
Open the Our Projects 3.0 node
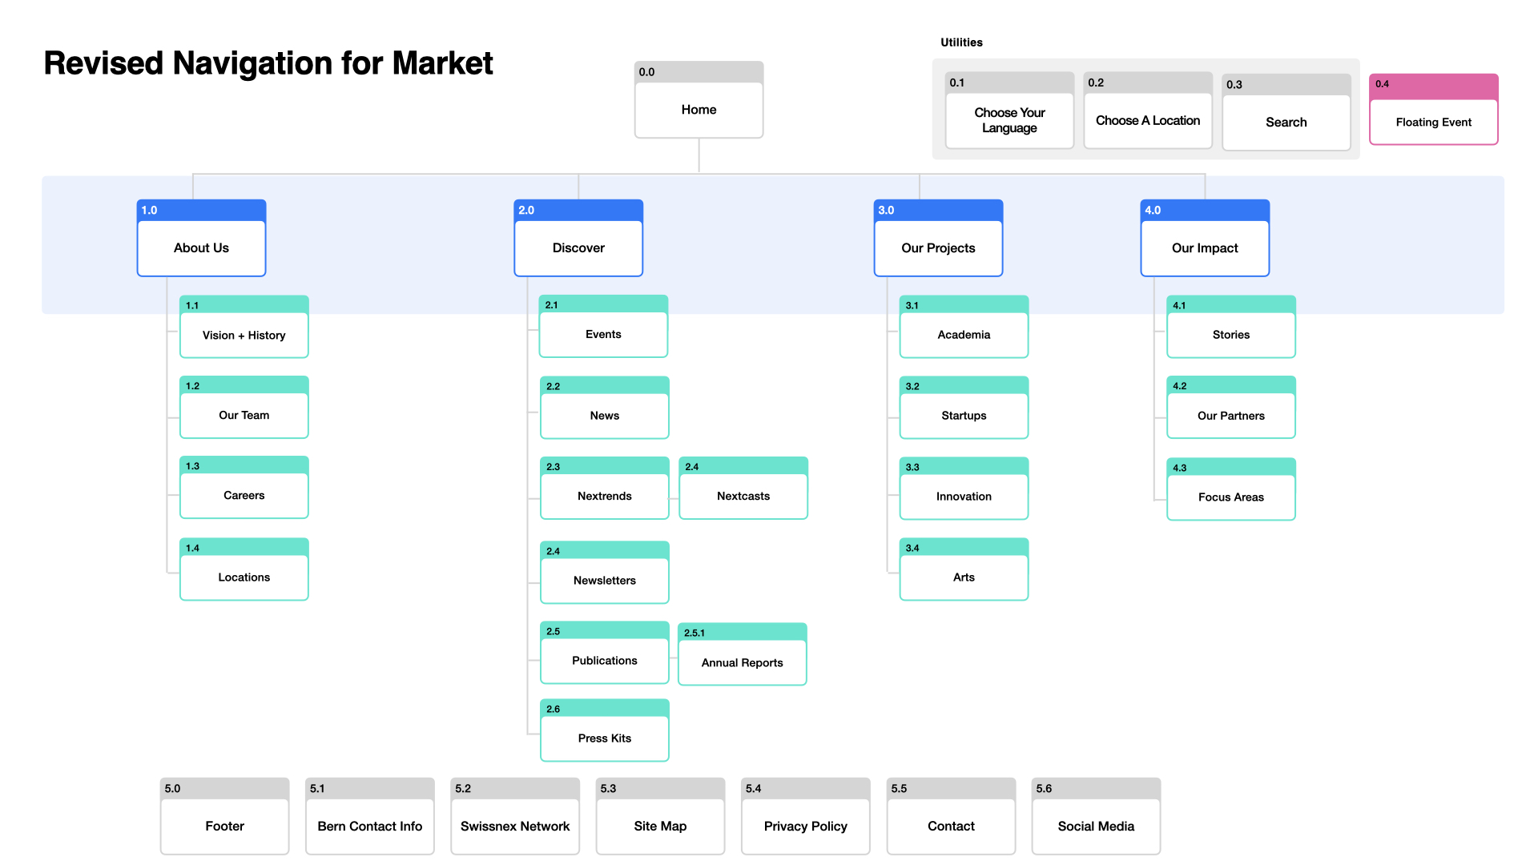(938, 238)
